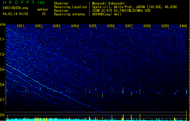
Task: Click the 0359 time marker
Action: (165, 26)
